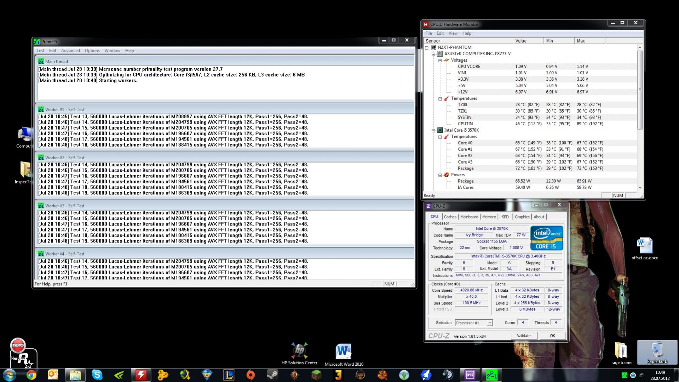Viewport: 679px width, 382px height.
Task: Select the rage trainer folder icon
Action: coord(622,353)
